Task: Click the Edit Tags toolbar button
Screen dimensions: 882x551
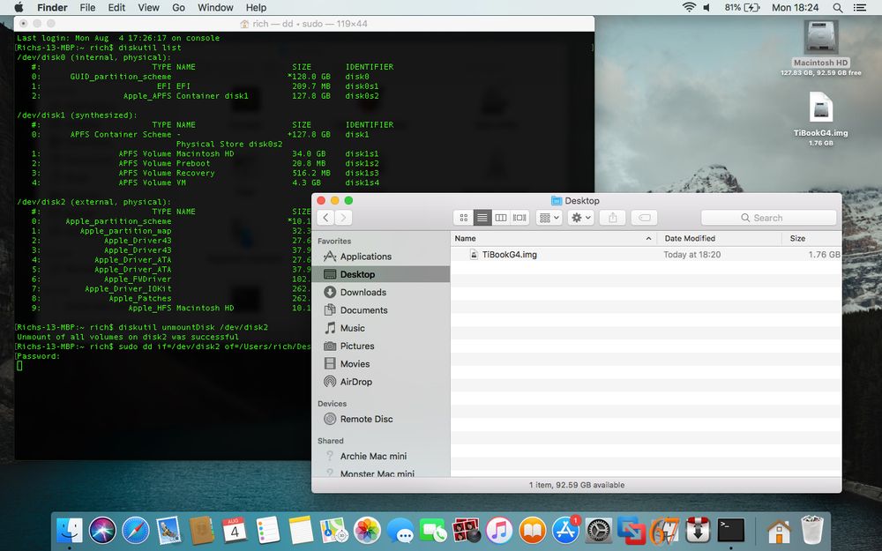Action: (x=644, y=218)
